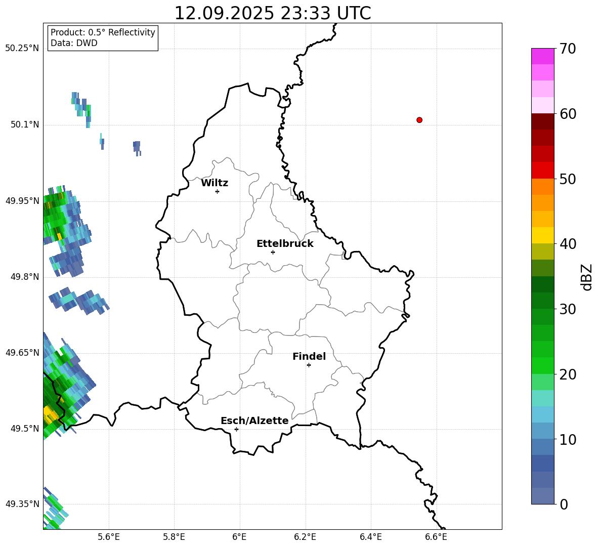
Task: Click the title 12.09.2025 23:33 UTC
Action: click(273, 13)
